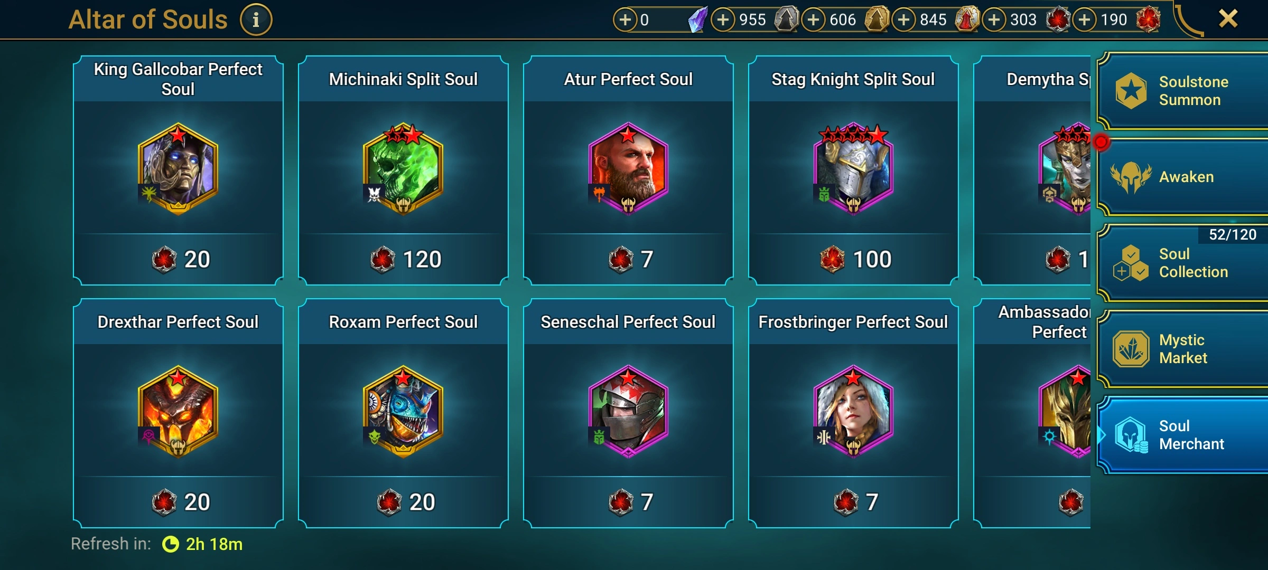Add more to the 845 currency
This screenshot has height=570, width=1268.
904,20
